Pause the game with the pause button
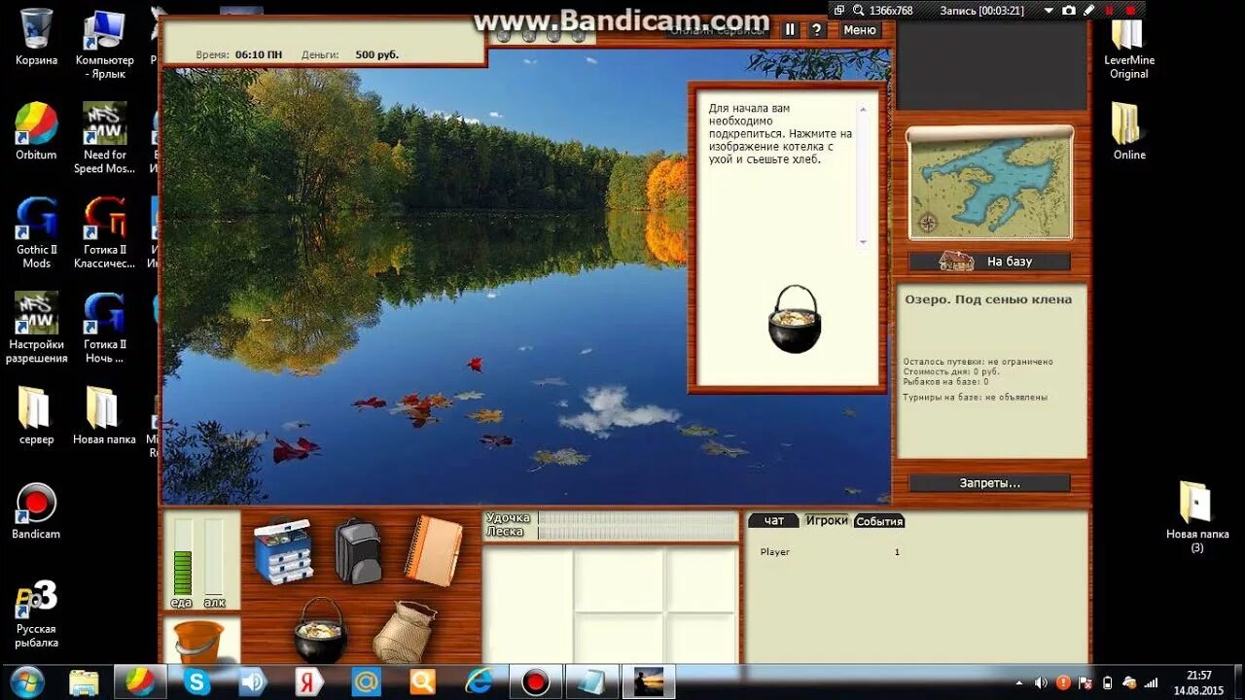Image resolution: width=1245 pixels, height=700 pixels. pyautogui.click(x=790, y=30)
